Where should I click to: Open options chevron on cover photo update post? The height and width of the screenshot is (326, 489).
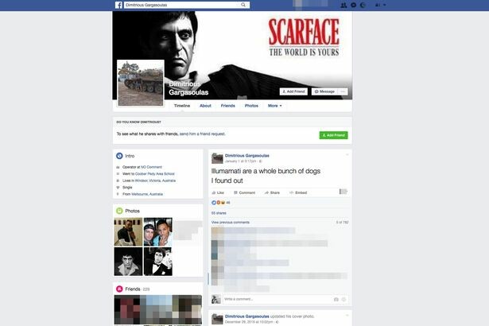click(347, 316)
